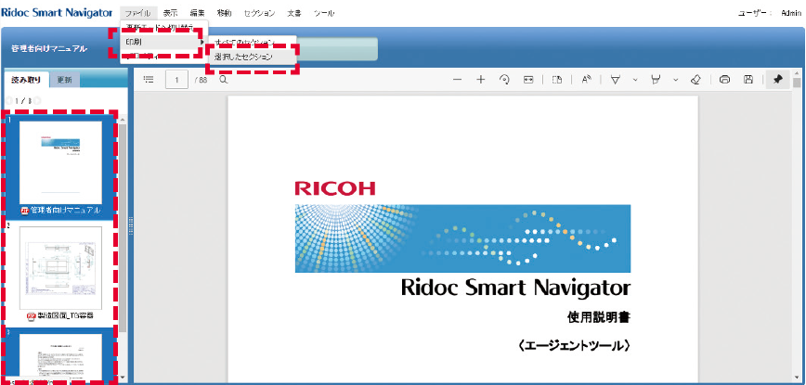Select the eraser tool
The height and width of the screenshot is (385, 806).
pyautogui.click(x=695, y=80)
